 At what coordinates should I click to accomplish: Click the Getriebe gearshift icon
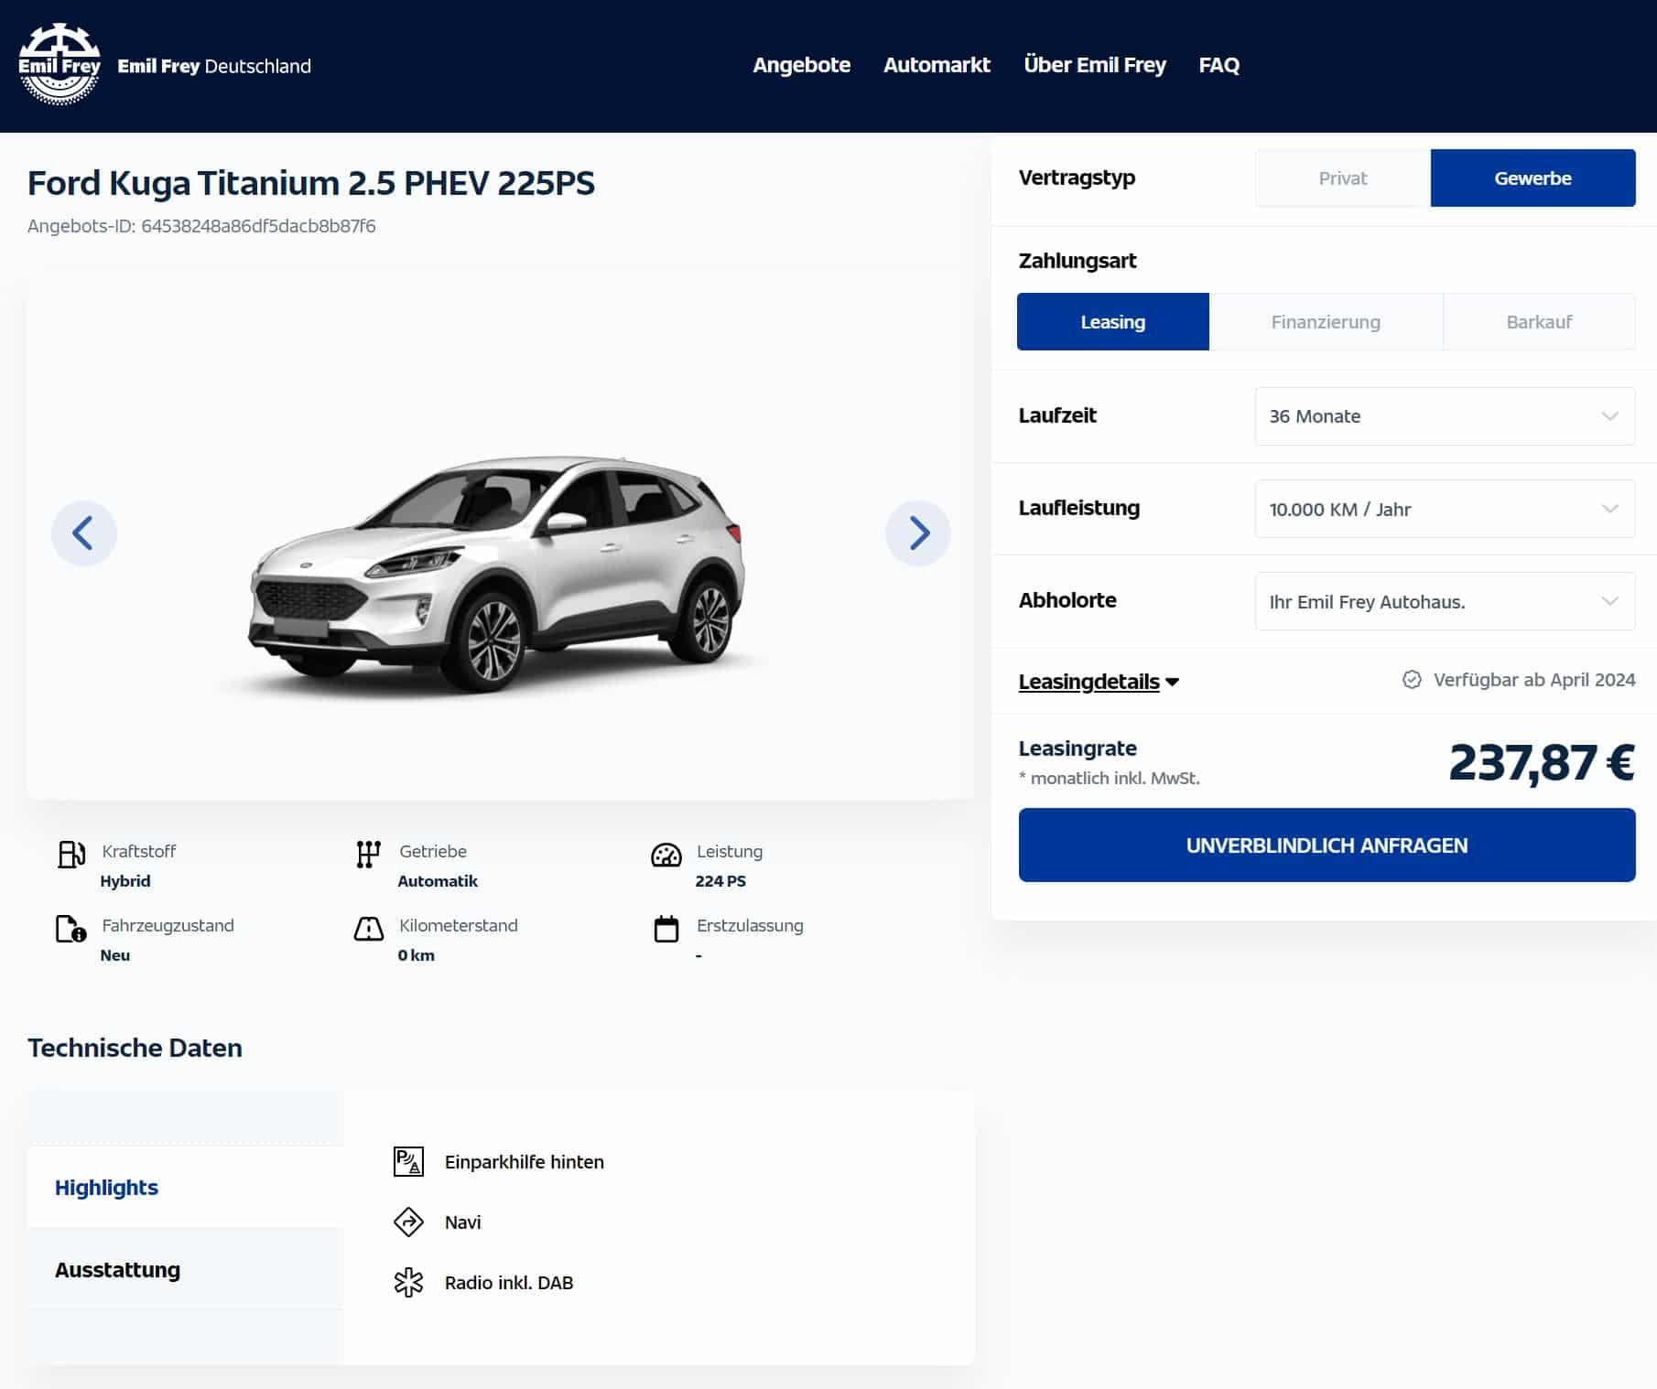pos(368,854)
